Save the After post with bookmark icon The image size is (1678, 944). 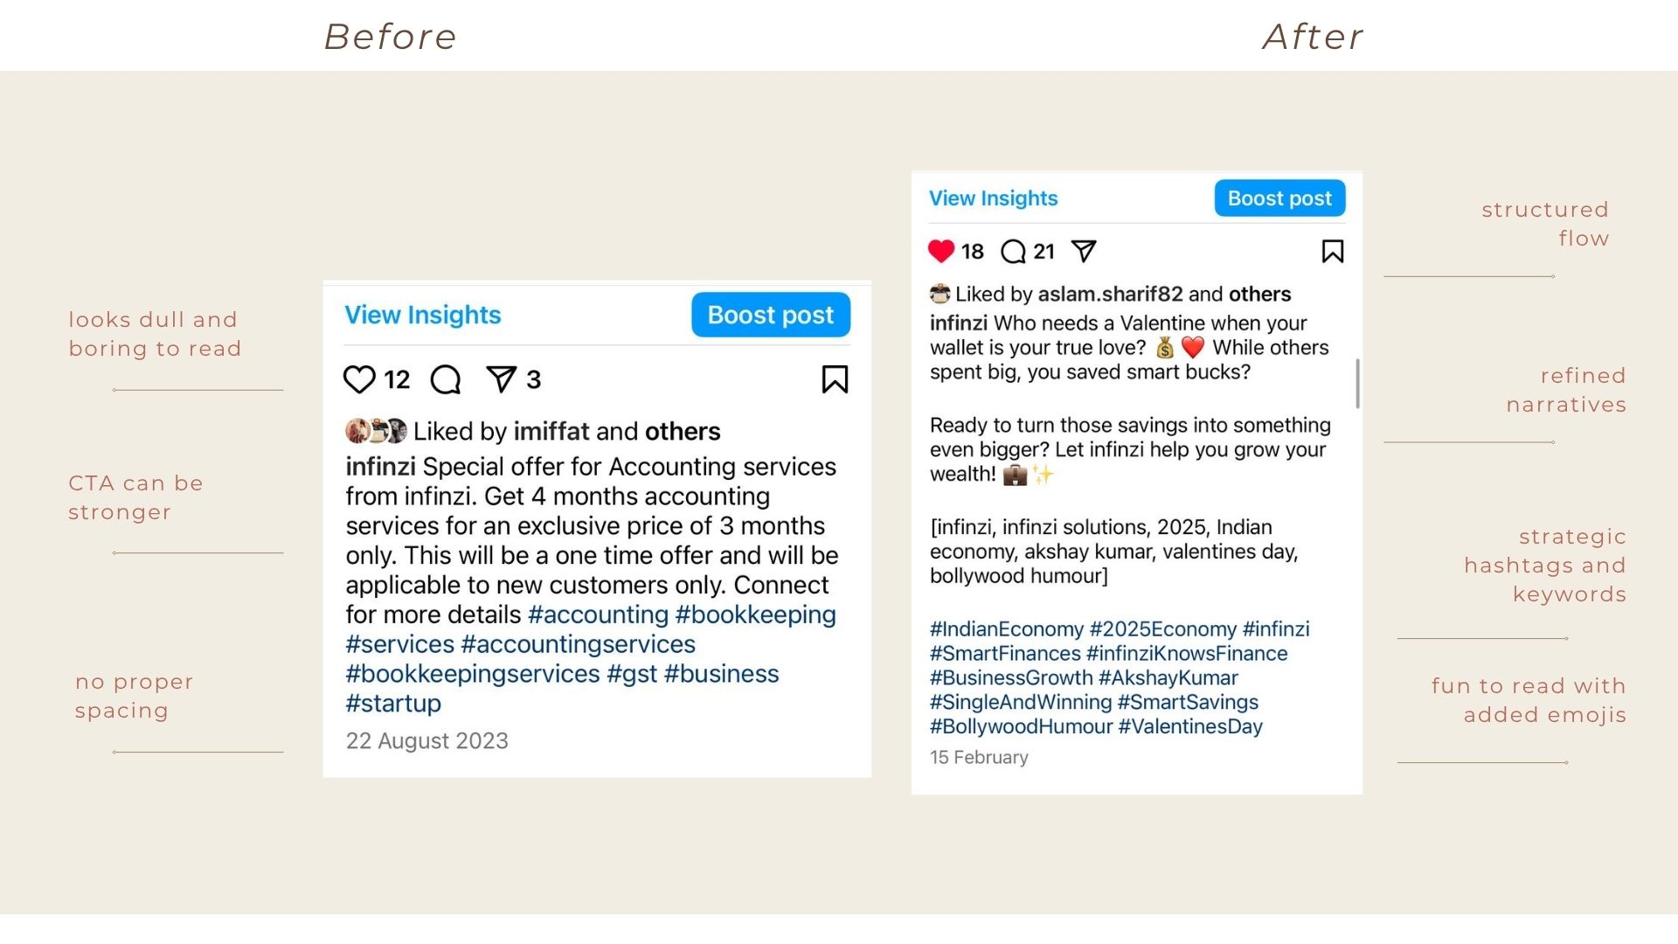click(1333, 252)
